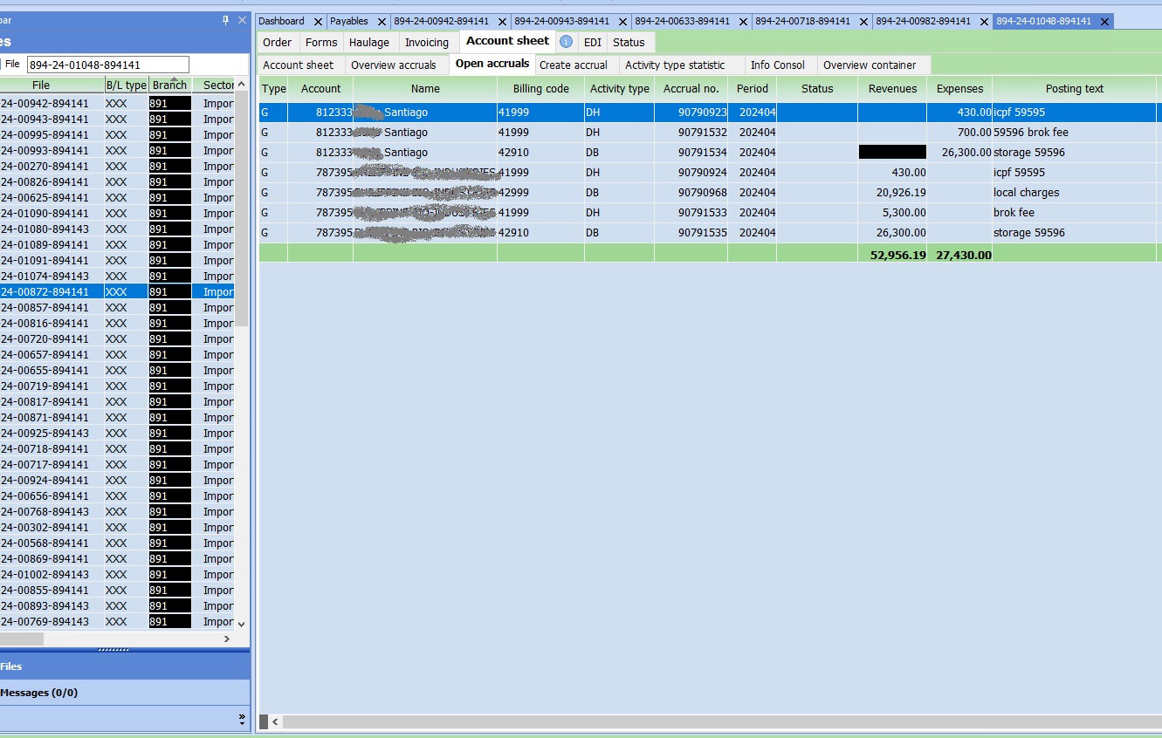Viewport: 1162px width, 738px height.
Task: Click the total expenses value 27,430.00
Action: (964, 255)
